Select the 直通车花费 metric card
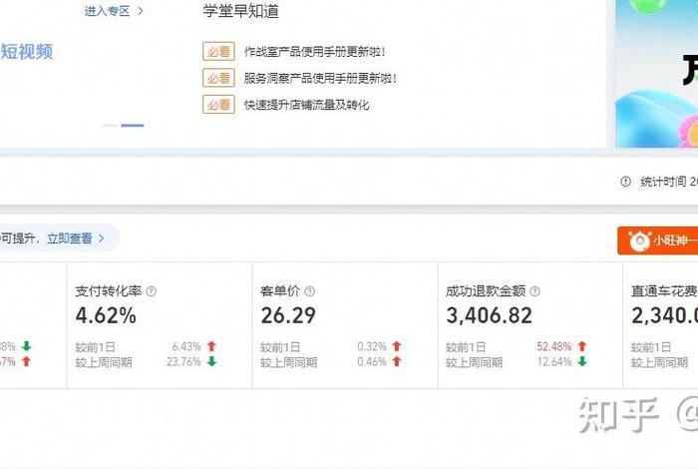Image resolution: width=698 pixels, height=469 pixels. (x=660, y=325)
